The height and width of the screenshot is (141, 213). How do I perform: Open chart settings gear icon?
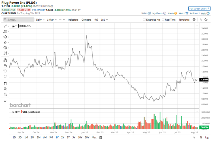194,20
